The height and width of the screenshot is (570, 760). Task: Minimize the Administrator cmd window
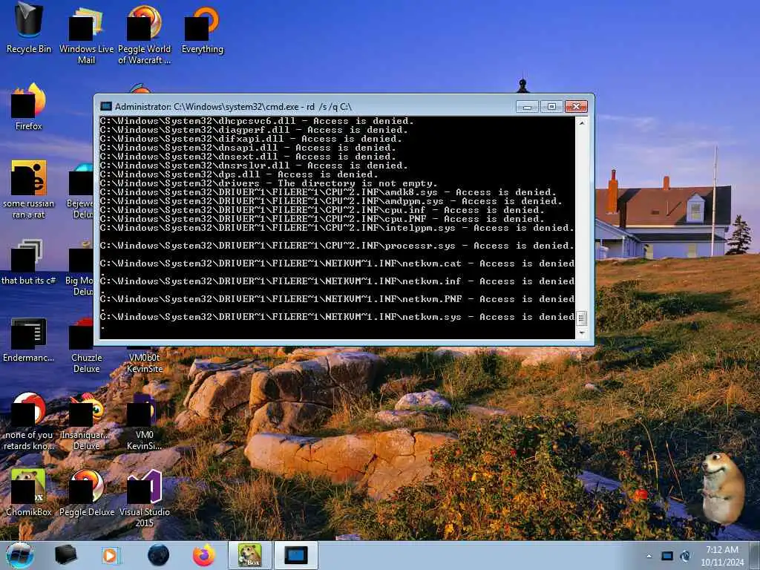pos(527,106)
